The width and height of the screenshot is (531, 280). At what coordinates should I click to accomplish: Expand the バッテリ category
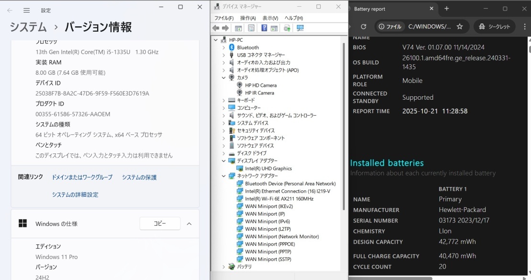223,267
